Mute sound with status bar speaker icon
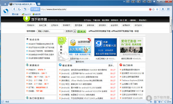Screen dimensions: 173x104 (x=151, y=102)
